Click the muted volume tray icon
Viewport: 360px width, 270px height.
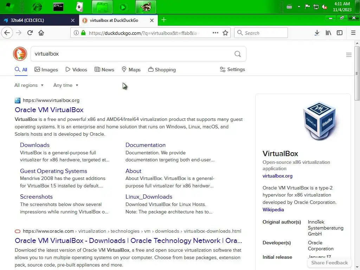point(324,7)
